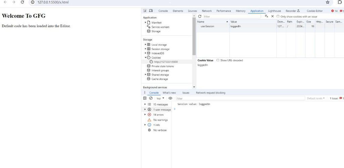Click the cookies Filter input field

click(x=232, y=16)
